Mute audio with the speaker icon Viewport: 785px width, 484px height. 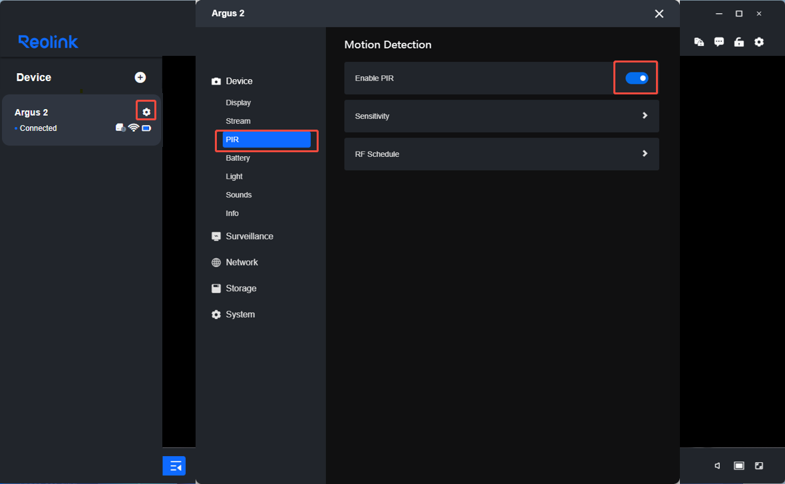pyautogui.click(x=717, y=465)
